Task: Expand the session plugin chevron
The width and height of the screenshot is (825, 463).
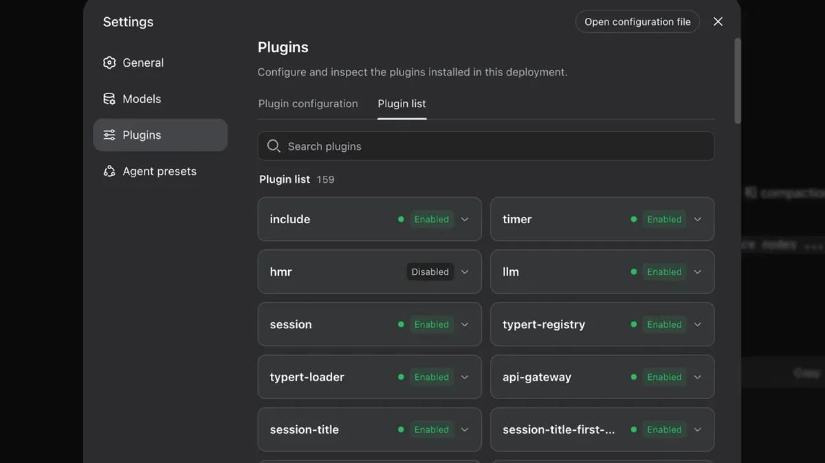Action: pyautogui.click(x=465, y=325)
